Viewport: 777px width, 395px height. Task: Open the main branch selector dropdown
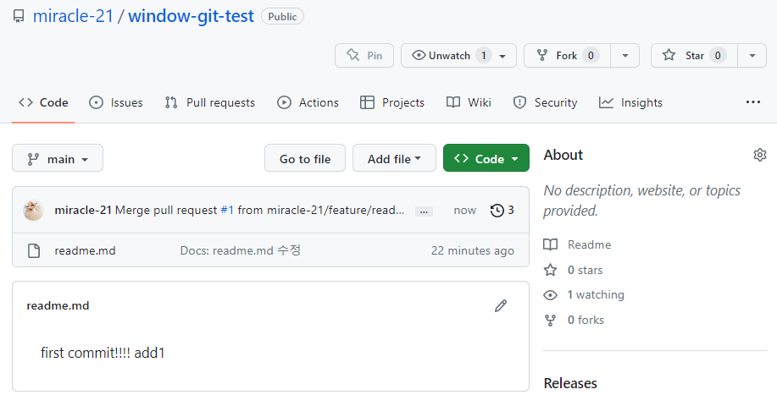[58, 158]
